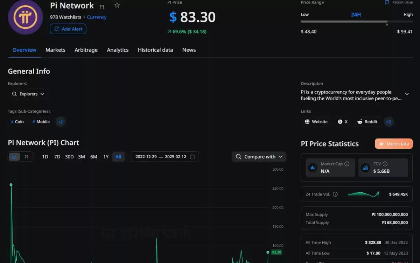Show the +2 additional tags
420x263 pixels.
(x=60, y=122)
